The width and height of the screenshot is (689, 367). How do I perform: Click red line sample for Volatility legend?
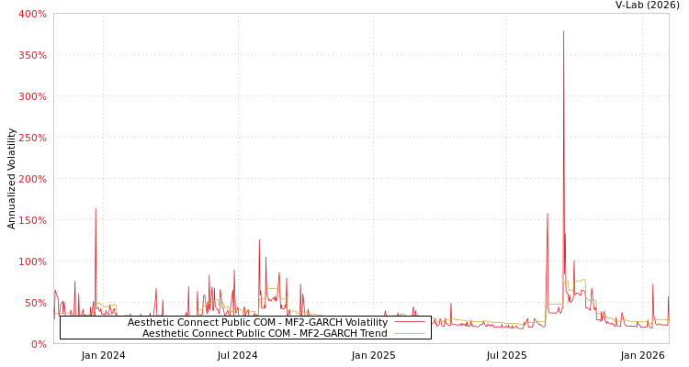[410, 322]
